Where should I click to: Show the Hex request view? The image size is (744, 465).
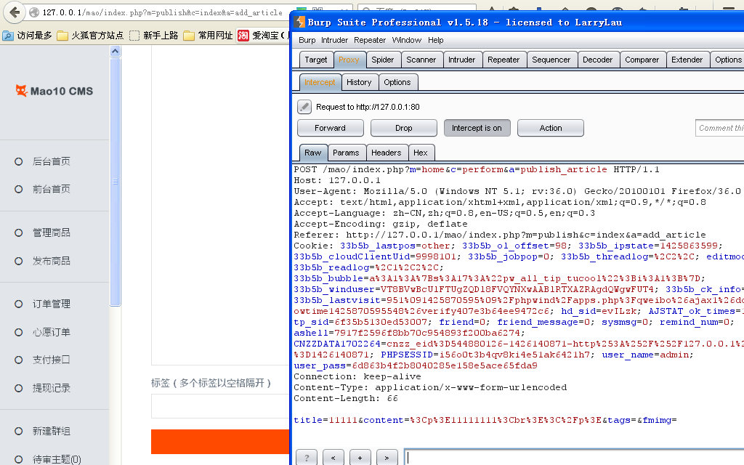(x=421, y=153)
